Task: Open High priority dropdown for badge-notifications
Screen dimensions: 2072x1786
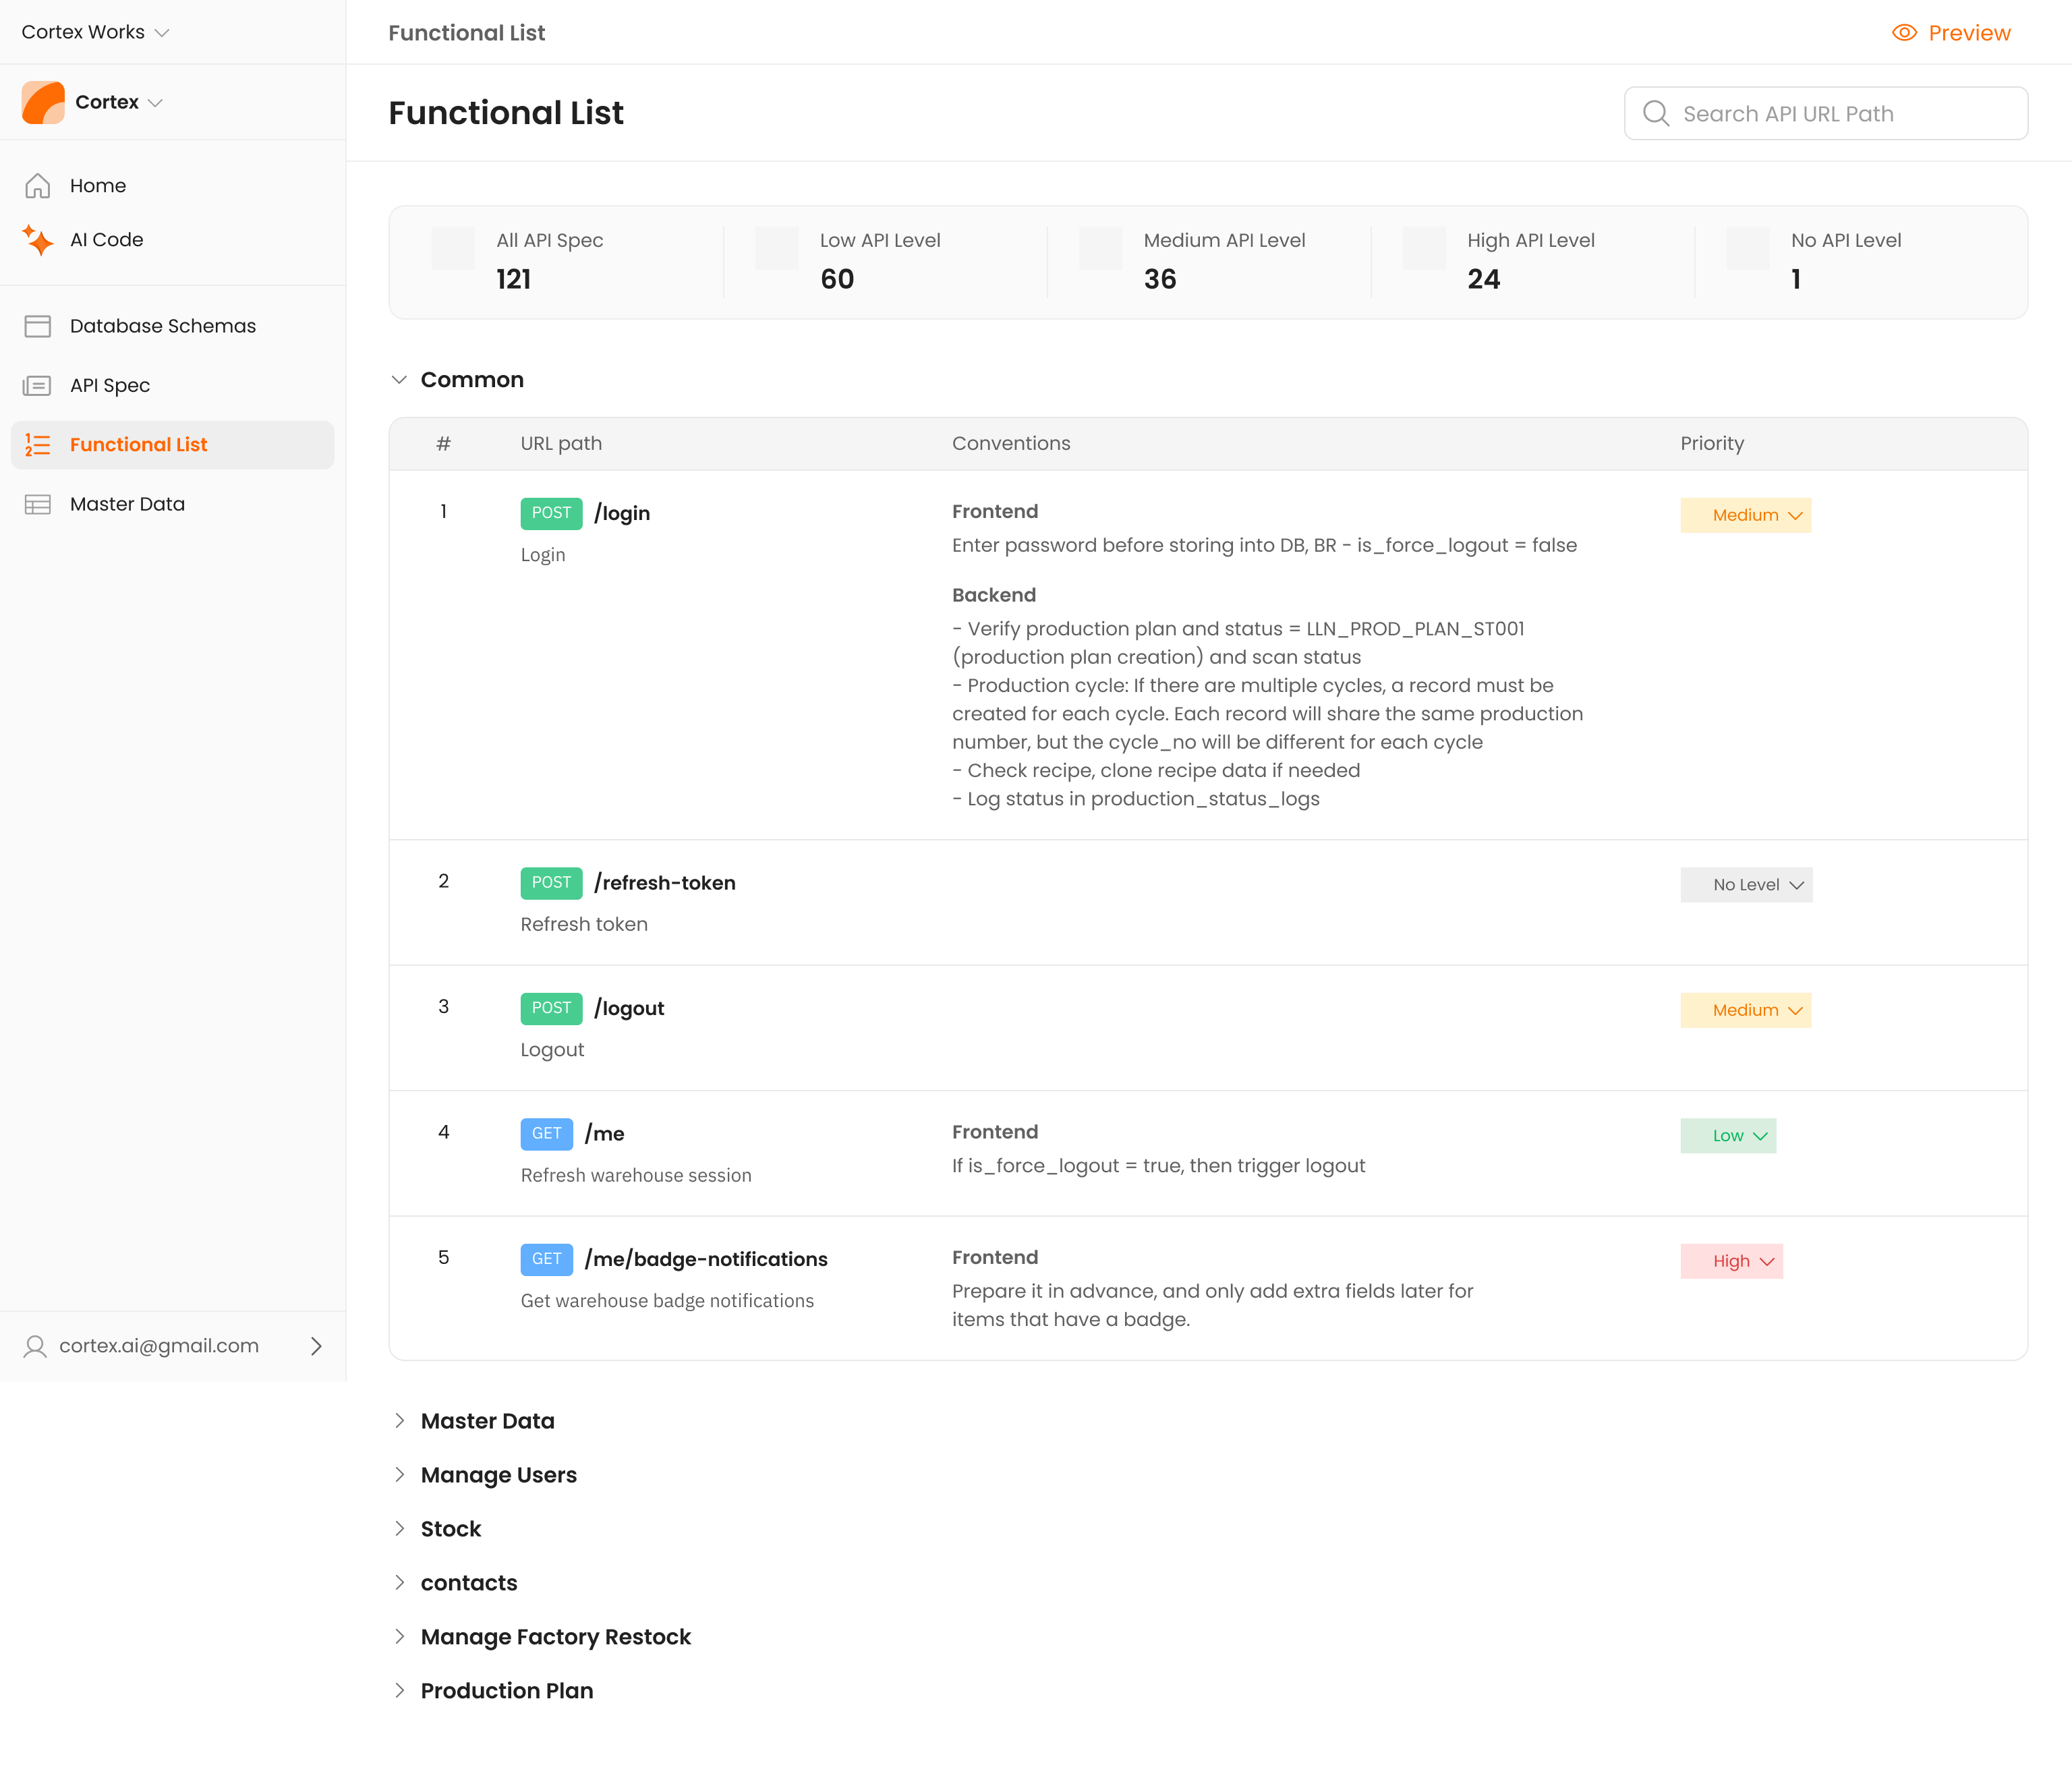Action: [x=1731, y=1261]
